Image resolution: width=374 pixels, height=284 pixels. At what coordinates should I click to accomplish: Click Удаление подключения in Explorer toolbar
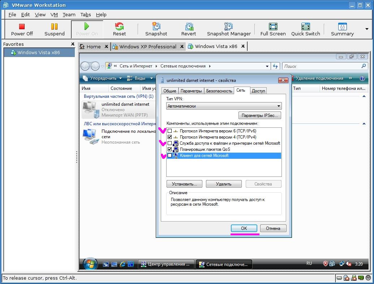tap(320, 78)
